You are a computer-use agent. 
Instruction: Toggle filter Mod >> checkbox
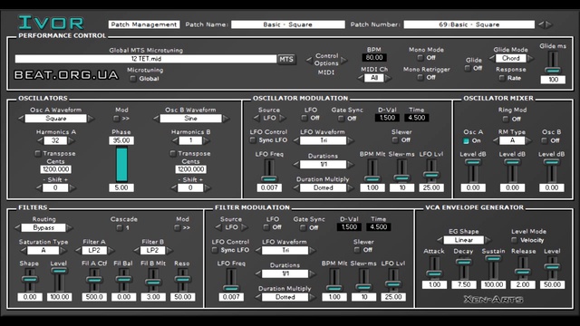(178, 228)
